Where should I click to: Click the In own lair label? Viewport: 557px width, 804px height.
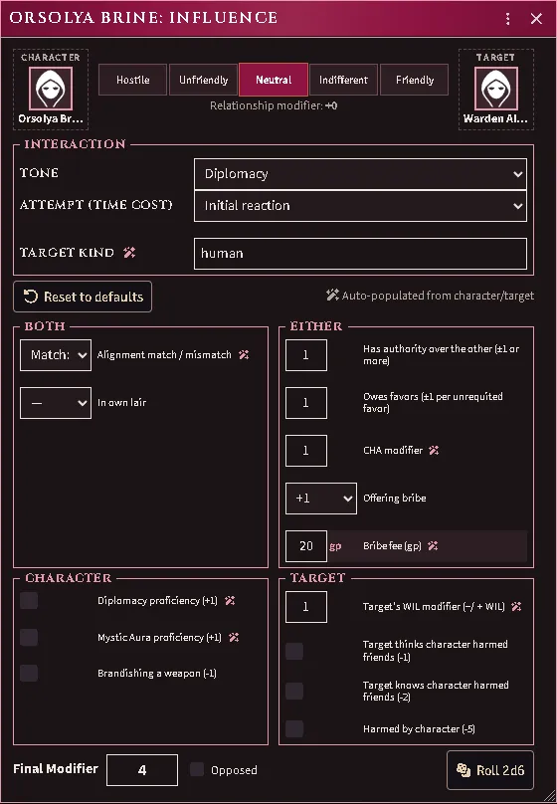point(122,403)
